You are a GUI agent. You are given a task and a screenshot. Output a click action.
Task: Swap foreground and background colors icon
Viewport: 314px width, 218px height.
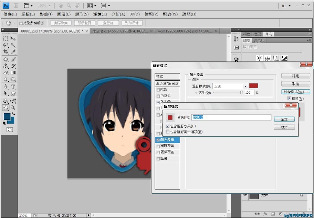click(x=13, y=114)
